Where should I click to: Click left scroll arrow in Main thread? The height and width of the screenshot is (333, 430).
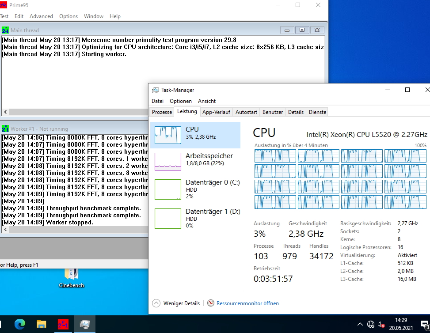click(5, 112)
